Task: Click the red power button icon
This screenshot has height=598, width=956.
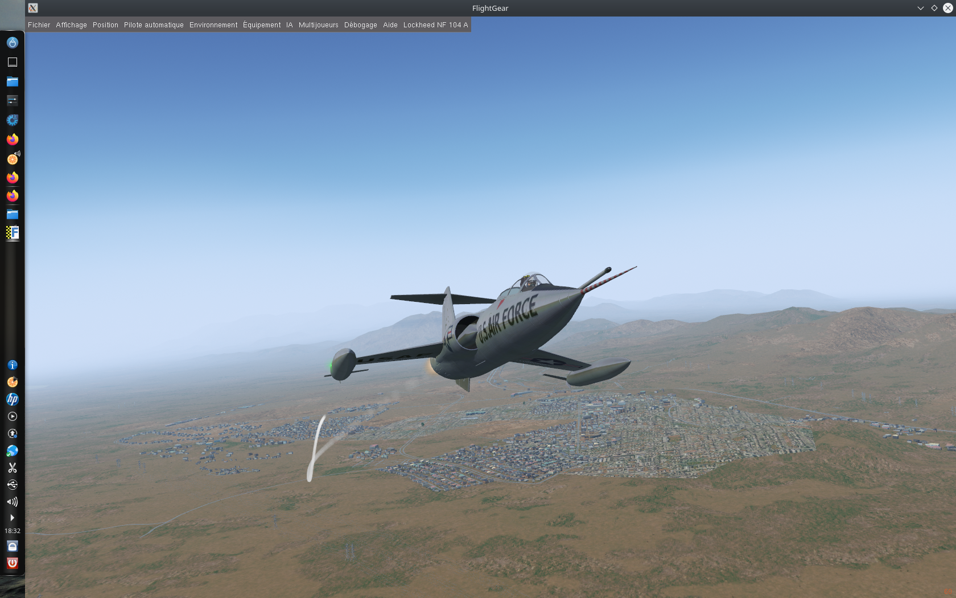Action: (13, 563)
